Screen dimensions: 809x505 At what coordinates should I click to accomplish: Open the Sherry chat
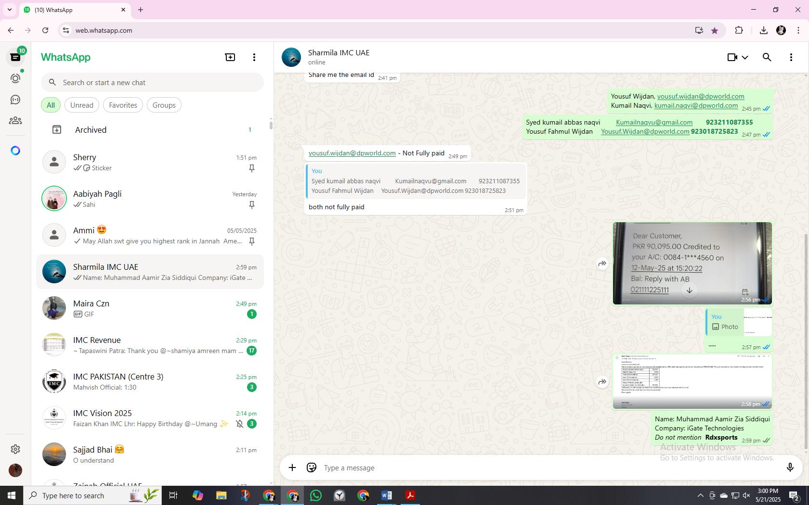click(150, 162)
